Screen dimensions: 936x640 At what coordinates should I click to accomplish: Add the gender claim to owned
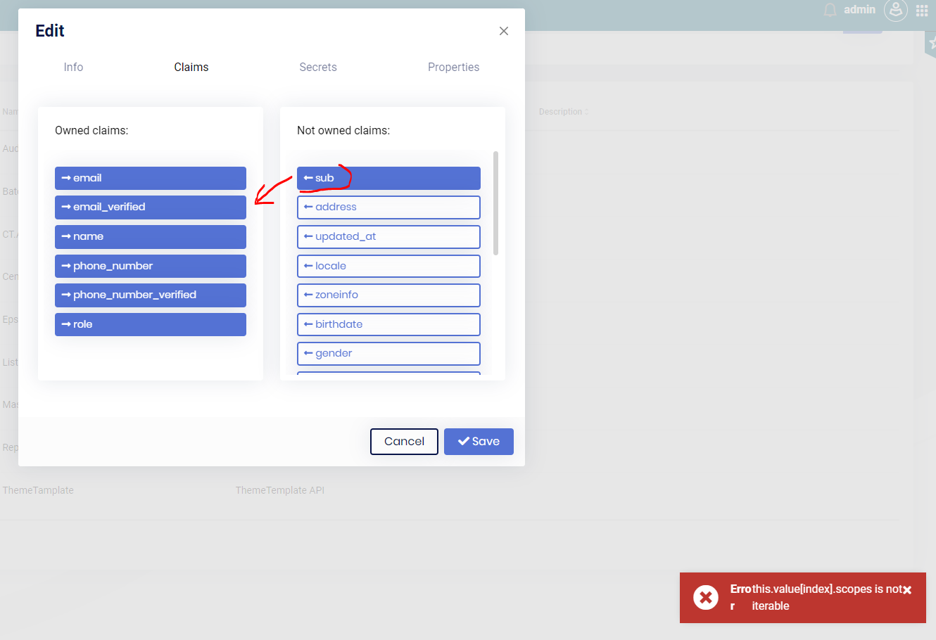388,354
